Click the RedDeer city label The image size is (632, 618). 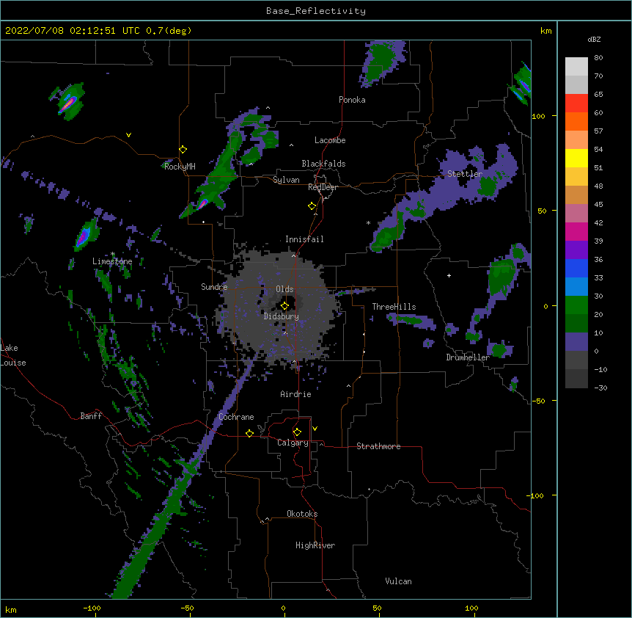pyautogui.click(x=323, y=187)
